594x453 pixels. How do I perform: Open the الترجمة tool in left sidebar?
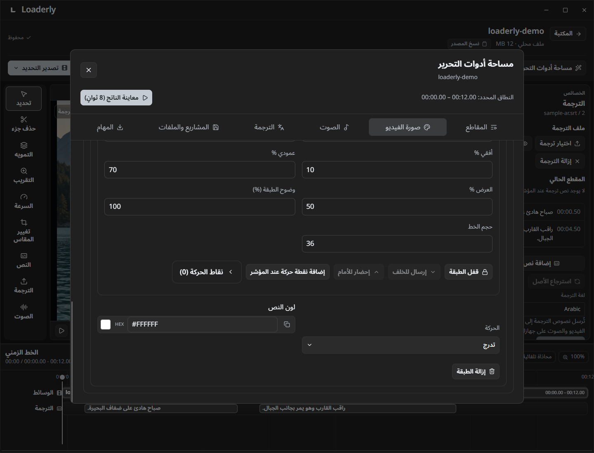click(x=24, y=286)
